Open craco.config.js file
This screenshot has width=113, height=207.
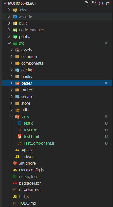tap(31, 170)
